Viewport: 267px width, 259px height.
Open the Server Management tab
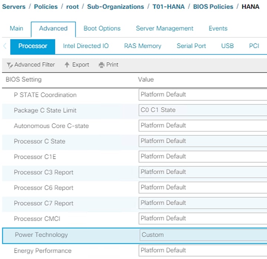pos(164,29)
